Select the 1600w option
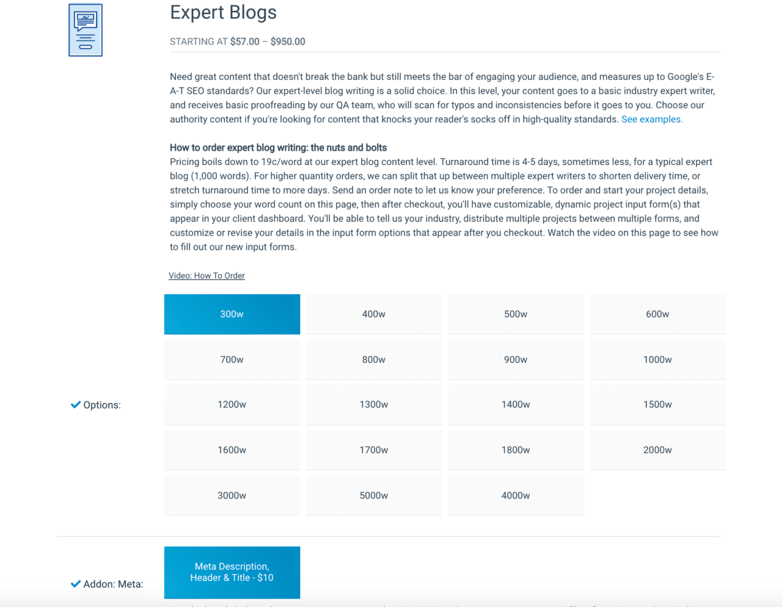The image size is (782, 607). click(x=232, y=449)
